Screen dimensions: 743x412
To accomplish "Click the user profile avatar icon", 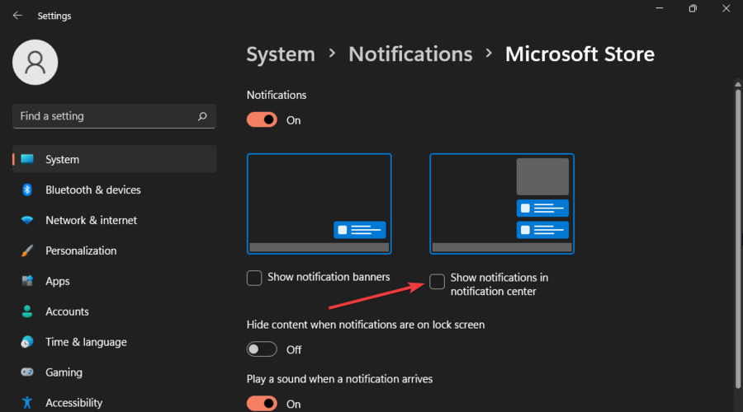I will [x=35, y=62].
